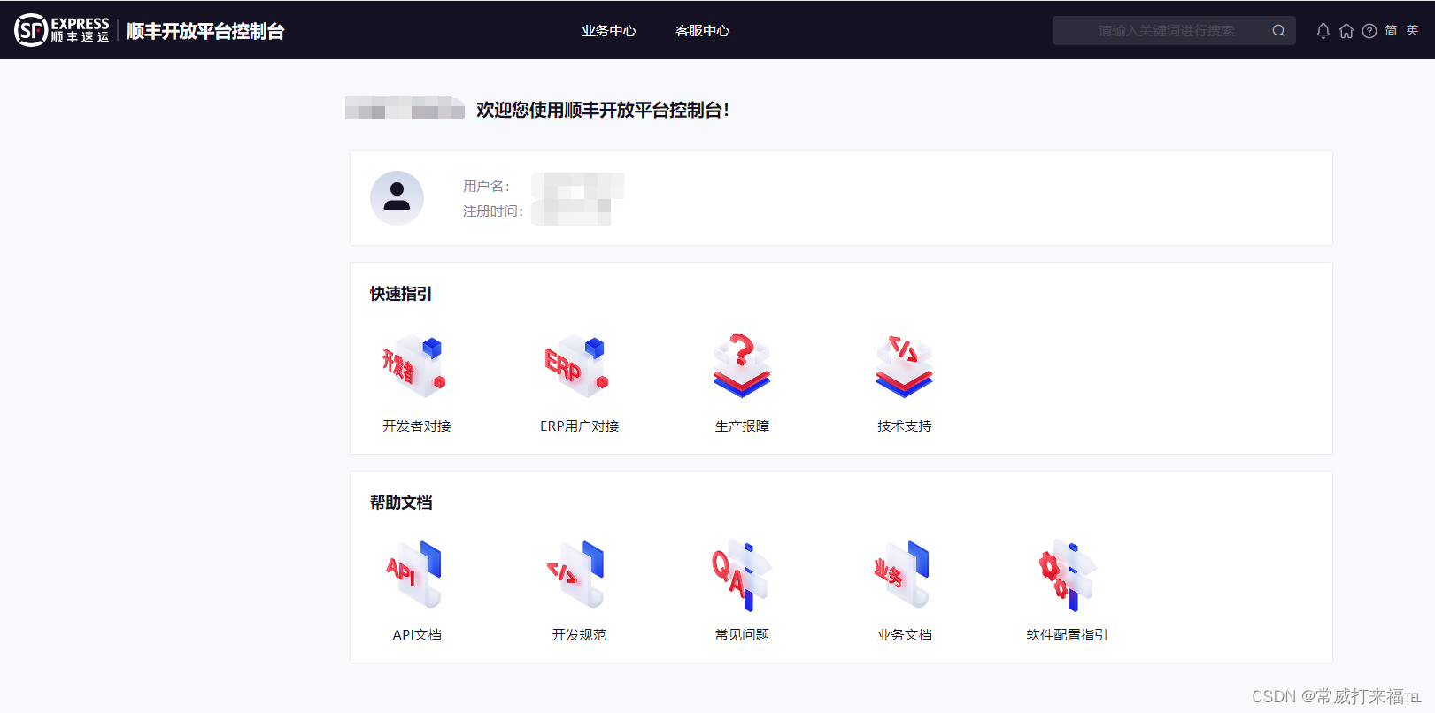Open the API文档 icon
Image resolution: width=1435 pixels, height=713 pixels.
click(x=414, y=574)
